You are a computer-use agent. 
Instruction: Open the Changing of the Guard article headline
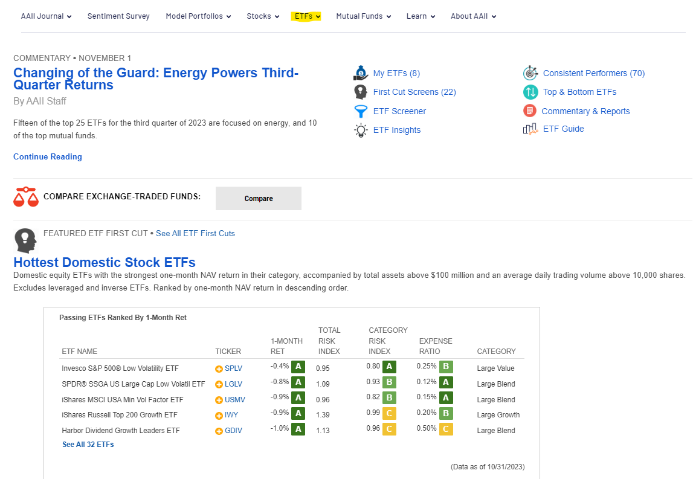tap(155, 79)
